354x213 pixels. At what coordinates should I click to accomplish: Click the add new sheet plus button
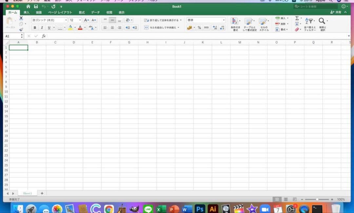click(x=42, y=193)
